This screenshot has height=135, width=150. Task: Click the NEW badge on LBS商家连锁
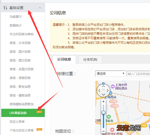(x=39, y=112)
